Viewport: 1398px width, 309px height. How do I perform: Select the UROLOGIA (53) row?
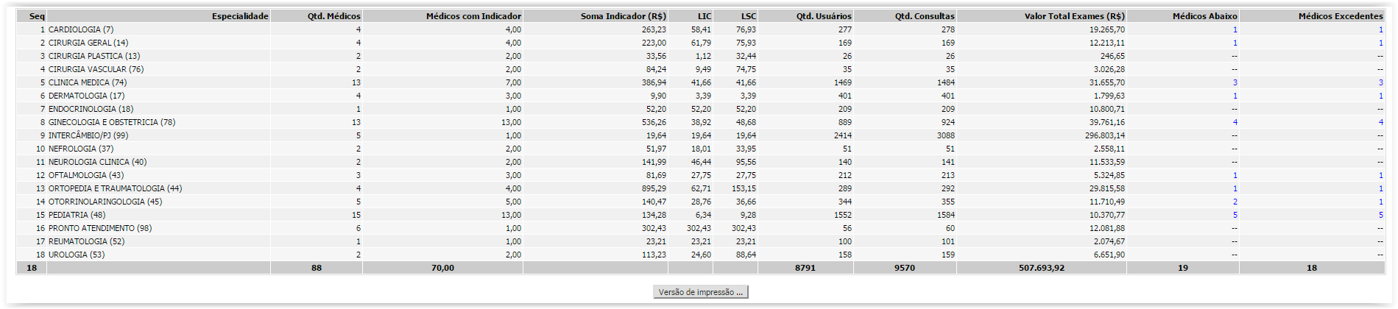tap(701, 255)
